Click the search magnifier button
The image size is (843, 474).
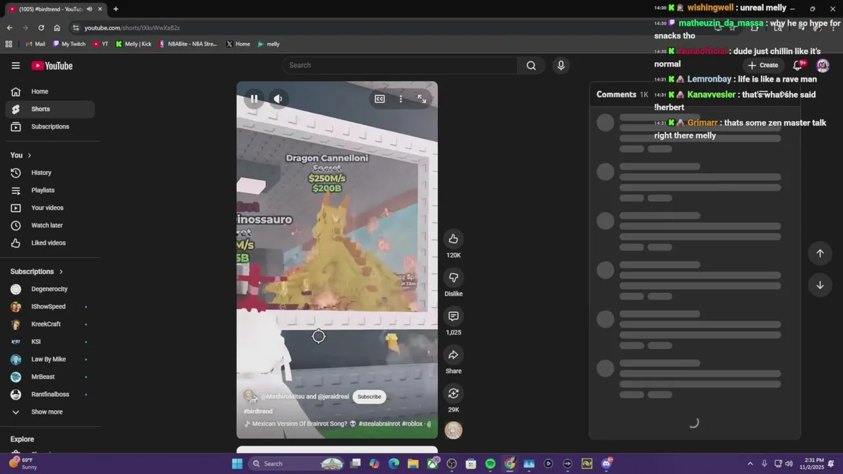pyautogui.click(x=531, y=65)
